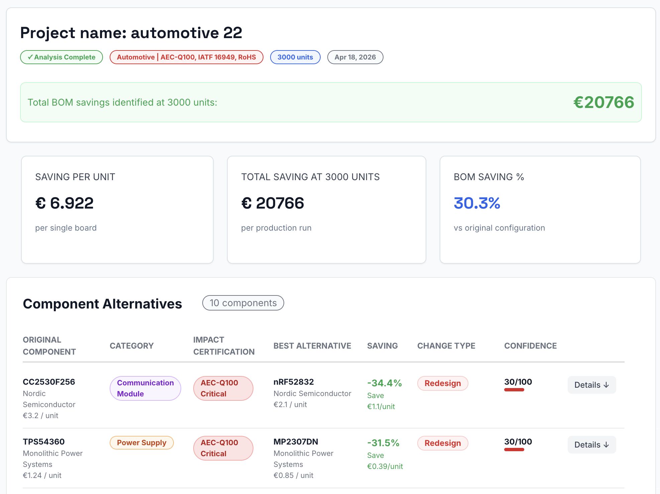
Task: Click the €20766 total in green banner
Action: [603, 102]
